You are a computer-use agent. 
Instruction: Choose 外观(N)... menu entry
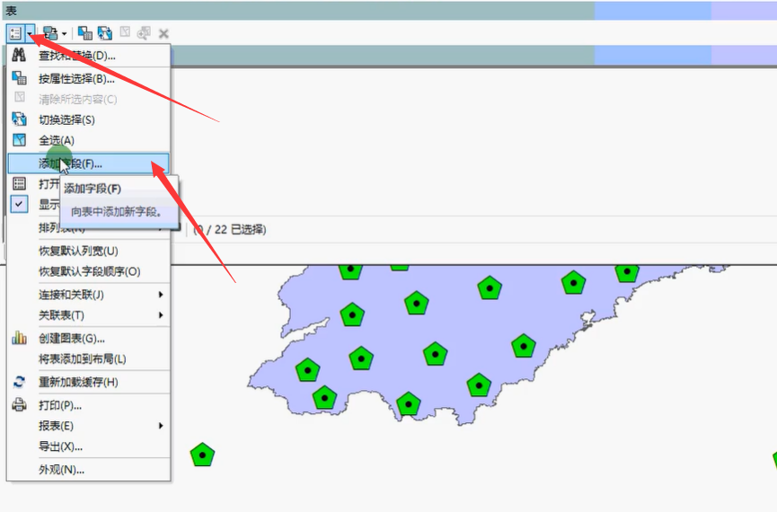point(88,470)
